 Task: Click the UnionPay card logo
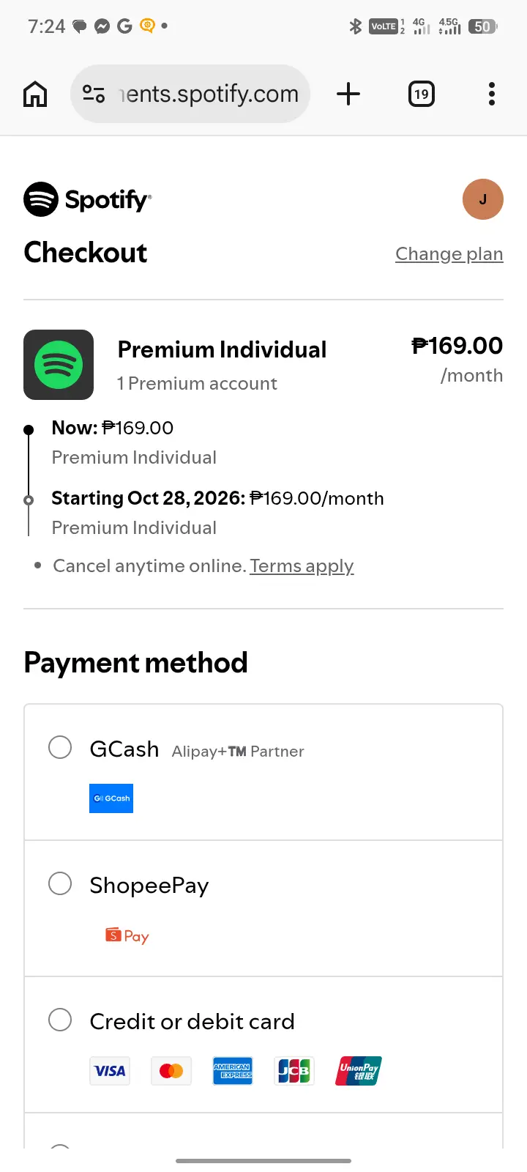tap(359, 1071)
